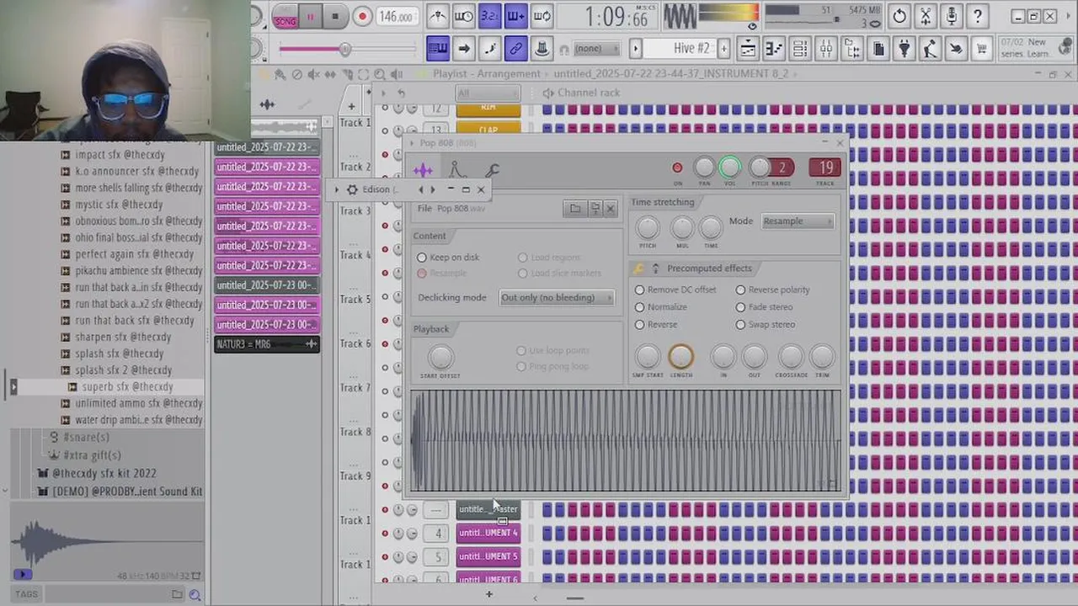Click the undo history icon

coord(899,16)
